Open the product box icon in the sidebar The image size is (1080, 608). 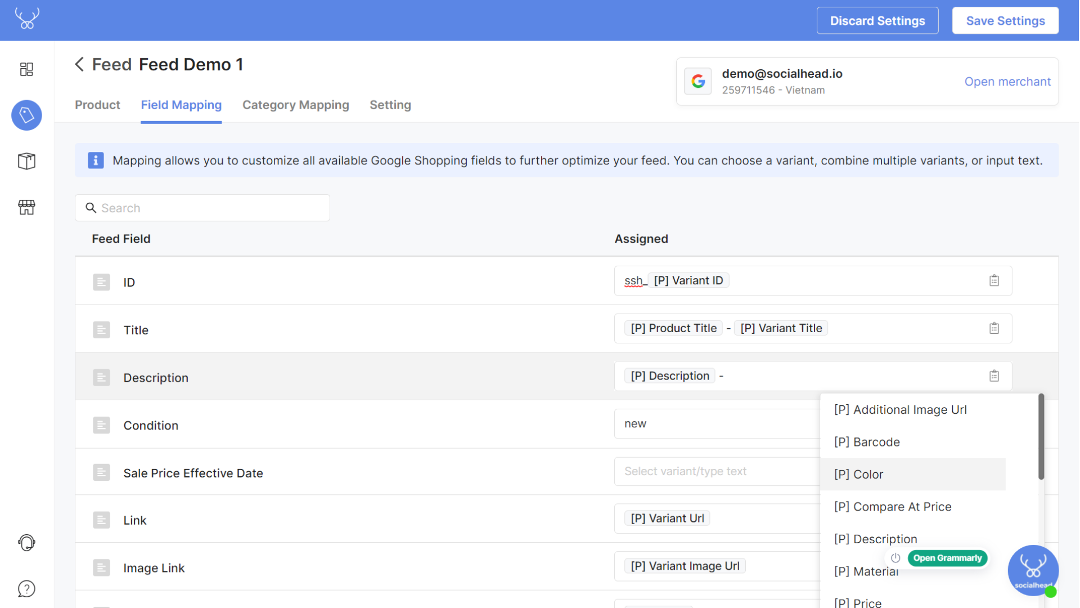coord(26,162)
